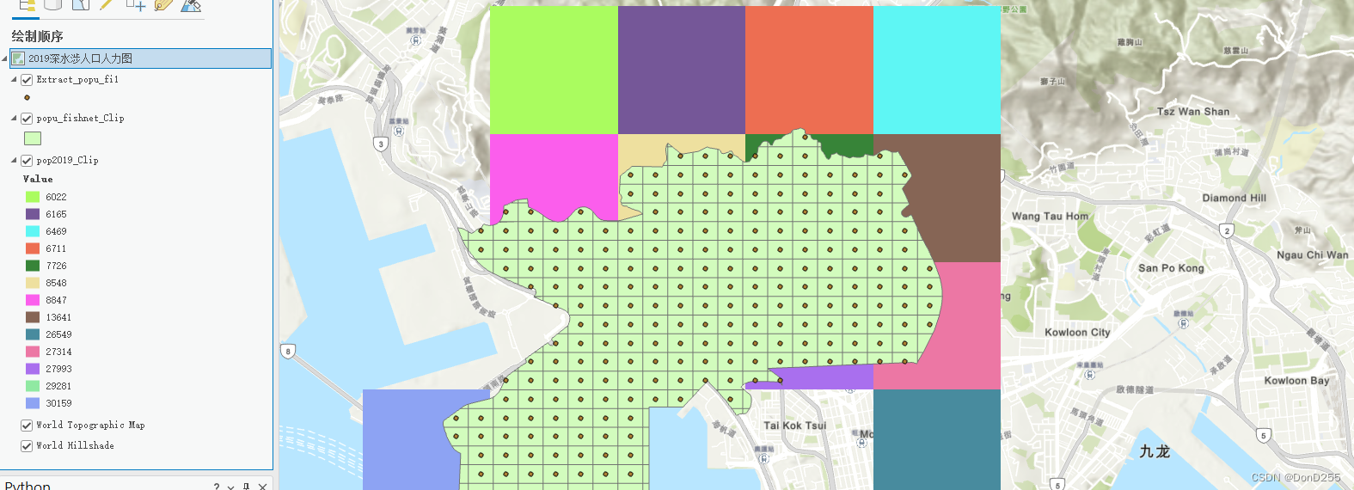Toggle visibility of popu_fishnet_Clip layer

(x=27, y=118)
